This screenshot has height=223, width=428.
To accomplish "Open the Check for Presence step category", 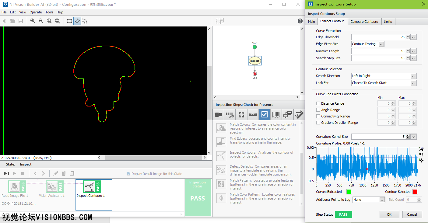I will (x=264, y=114).
